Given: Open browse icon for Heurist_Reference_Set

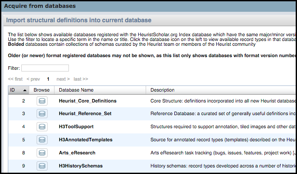Looking at the screenshot, I should tap(42, 114).
